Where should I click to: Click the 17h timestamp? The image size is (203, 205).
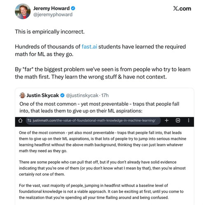(x=105, y=96)
